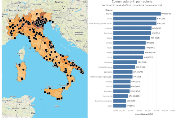Image resolution: width=177 pixels, height=118 pixels.
Task: Click the '55% (16/29)' value label
Action: [166, 14]
